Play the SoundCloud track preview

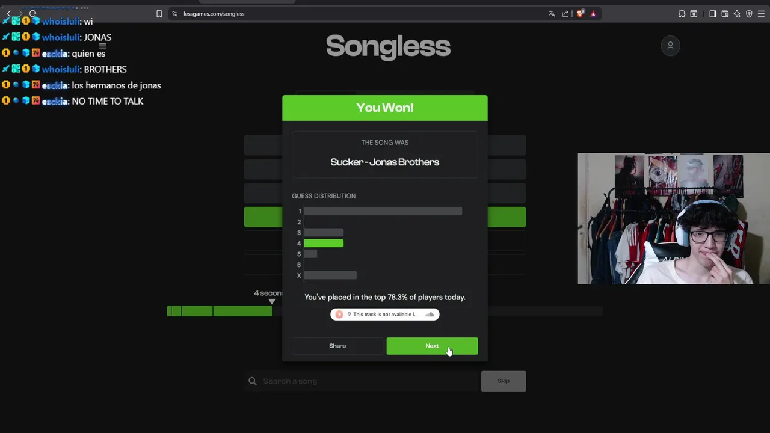pyautogui.click(x=339, y=315)
